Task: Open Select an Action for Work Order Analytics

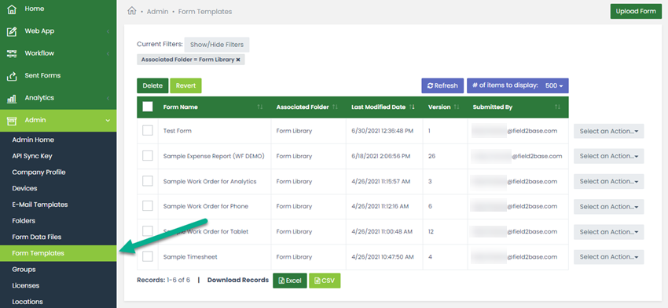Action: pos(609,181)
